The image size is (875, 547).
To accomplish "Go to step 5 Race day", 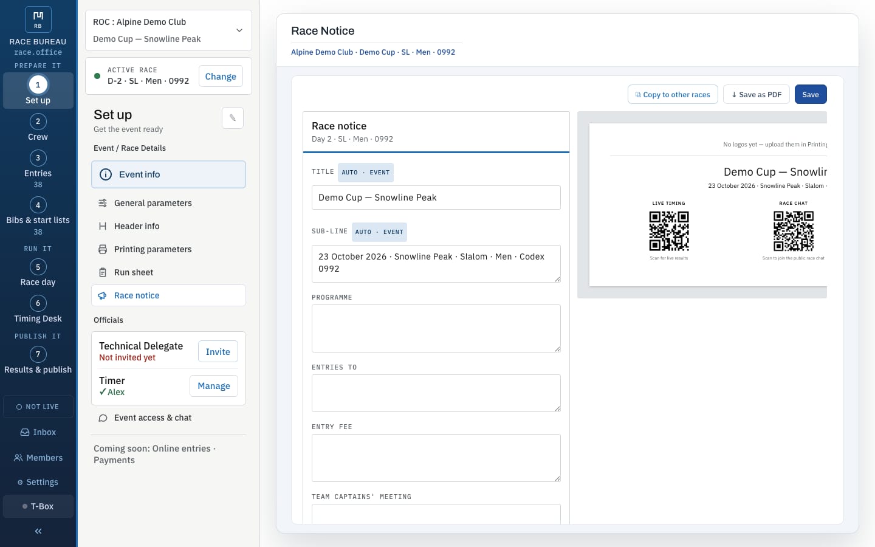I will pyautogui.click(x=38, y=273).
